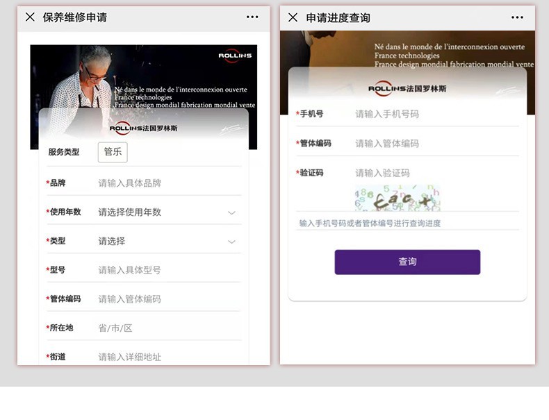Expand the 类型 chevron arrow
This screenshot has width=549, height=420.
231,242
